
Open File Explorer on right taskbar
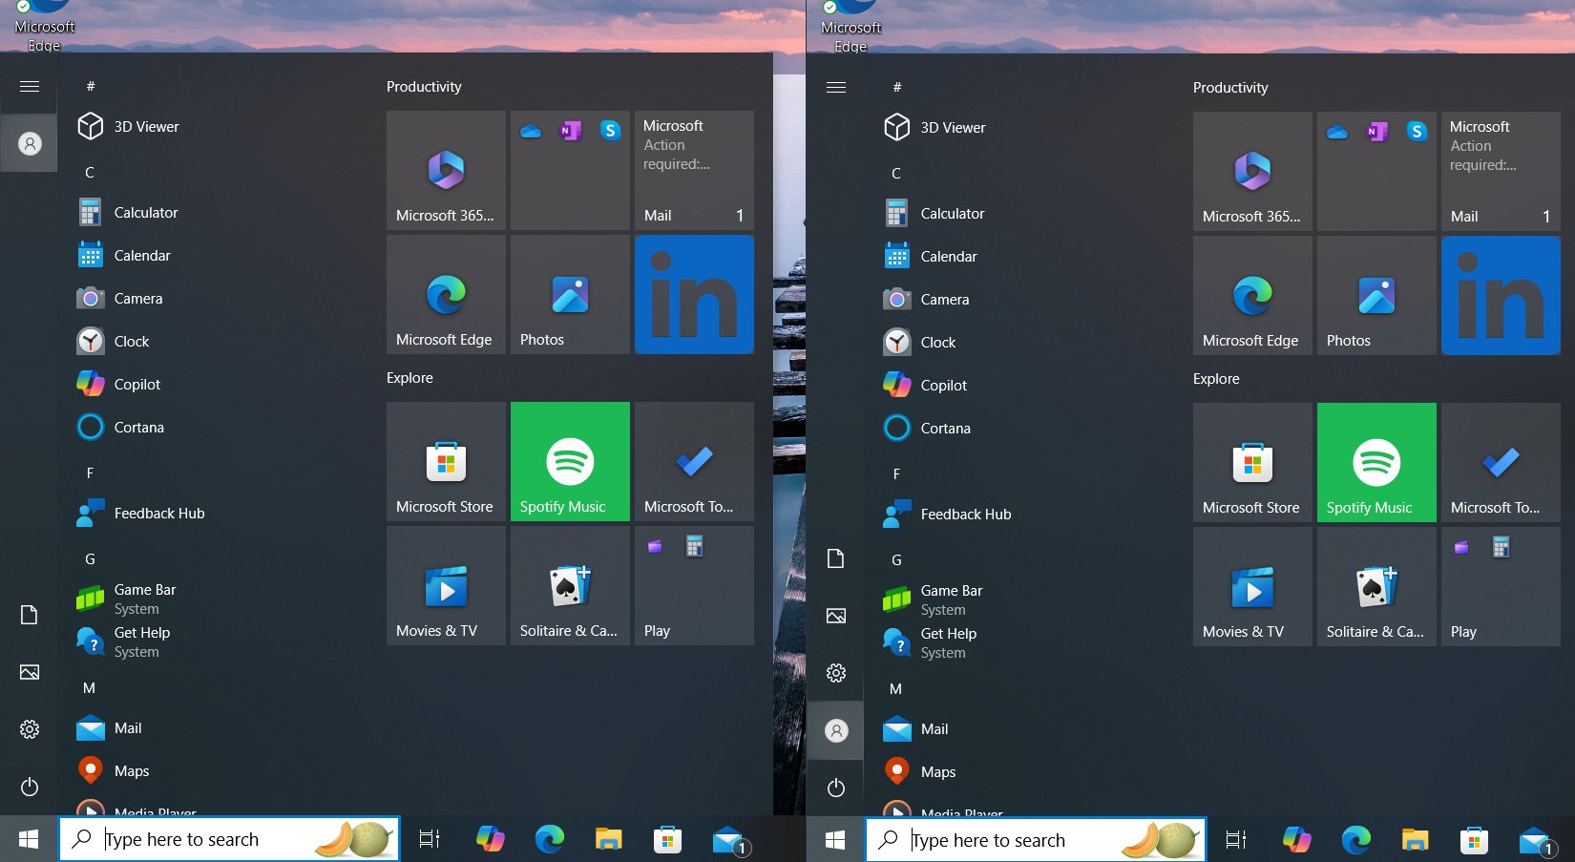point(1415,840)
